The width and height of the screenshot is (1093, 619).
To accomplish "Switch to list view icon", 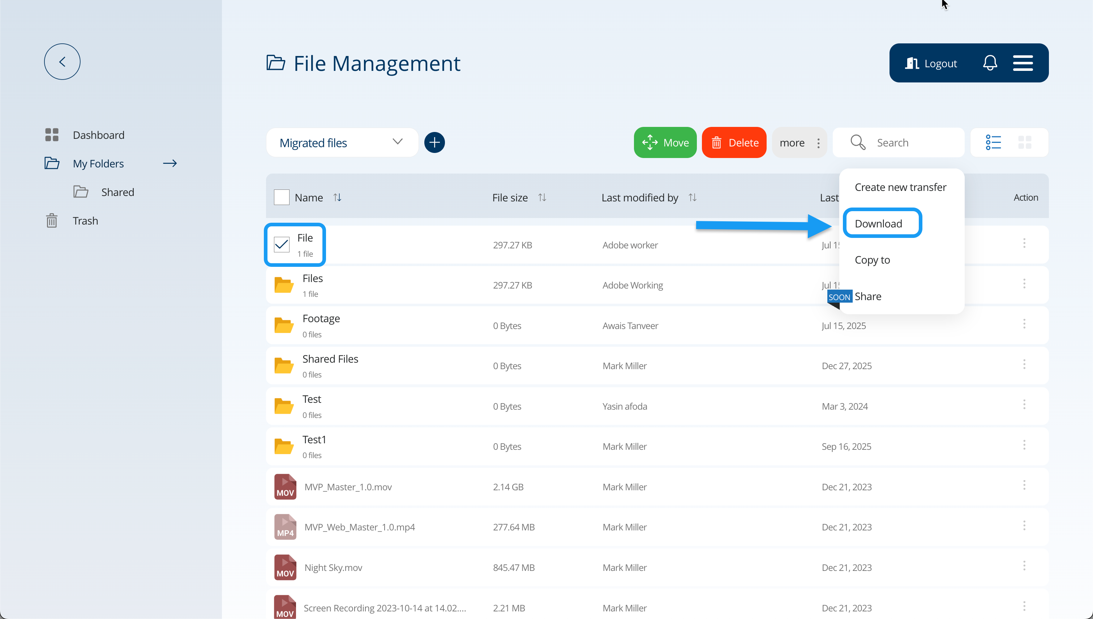I will (993, 142).
